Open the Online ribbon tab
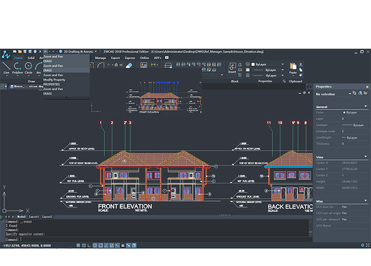Image resolution: width=371 pixels, height=266 pixels. click(x=144, y=58)
